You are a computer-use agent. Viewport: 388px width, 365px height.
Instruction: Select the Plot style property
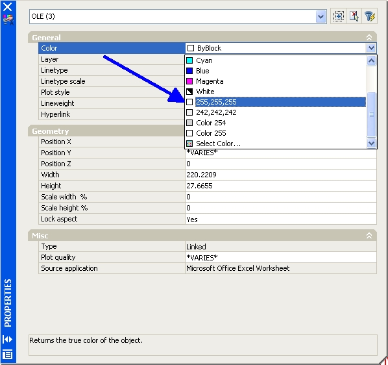112,92
